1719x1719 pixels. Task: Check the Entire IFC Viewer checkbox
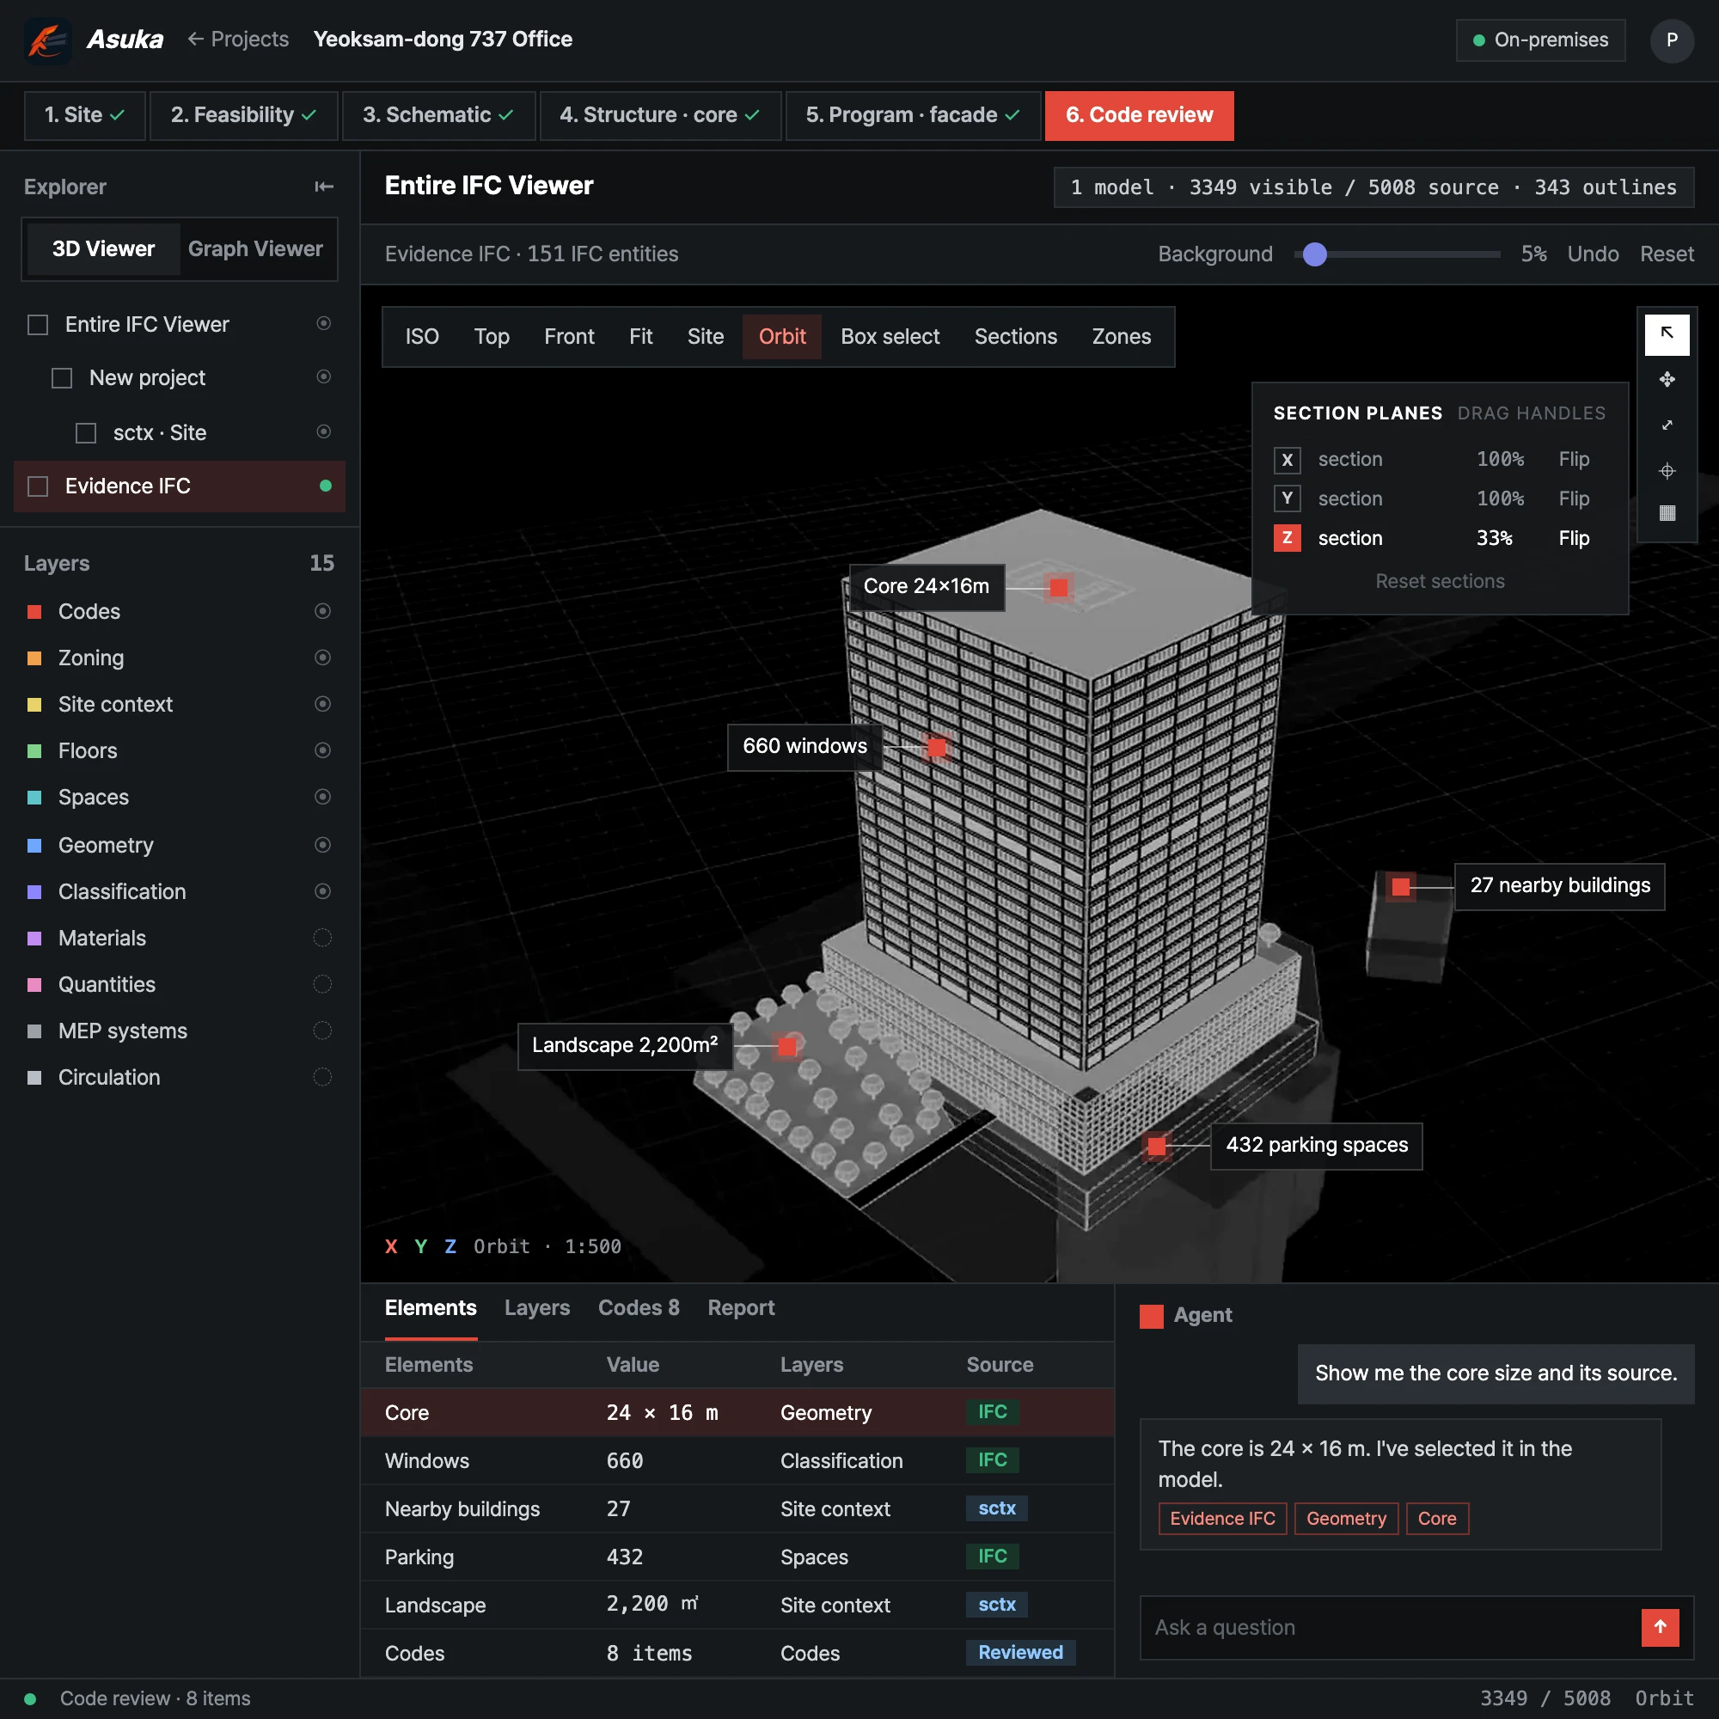coord(37,325)
